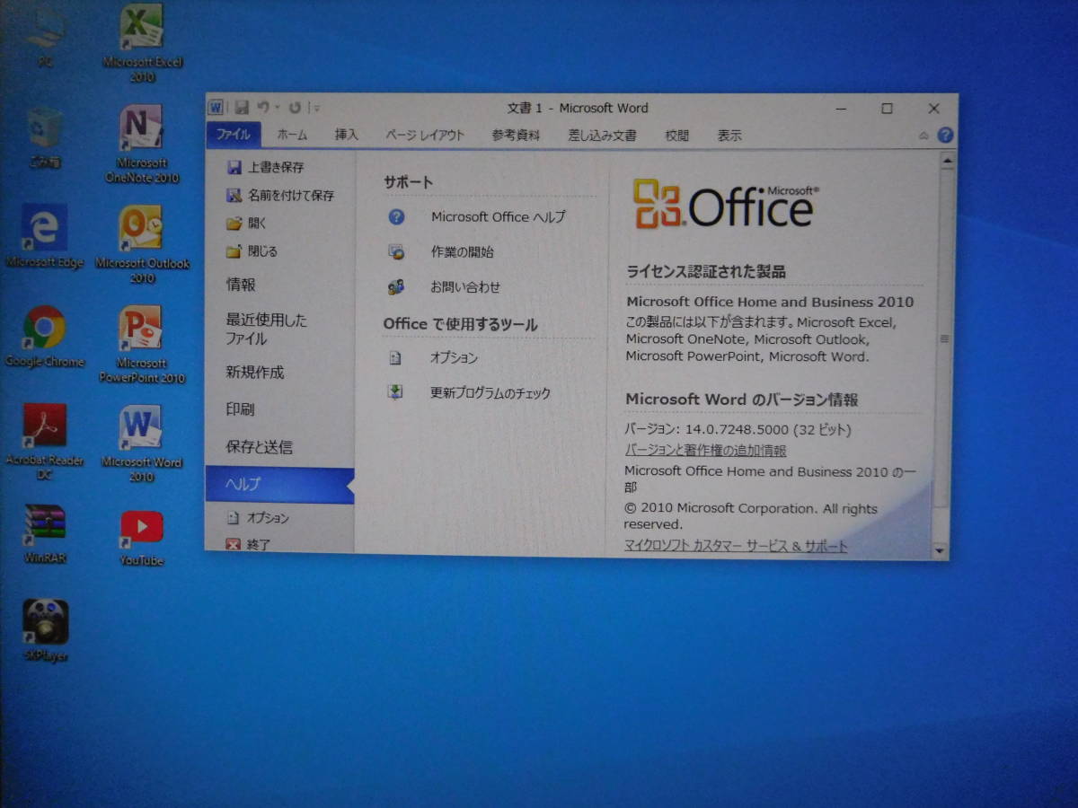
Task: Switch to the 差し込み文書 (Mailings) tab
Action: click(602, 136)
